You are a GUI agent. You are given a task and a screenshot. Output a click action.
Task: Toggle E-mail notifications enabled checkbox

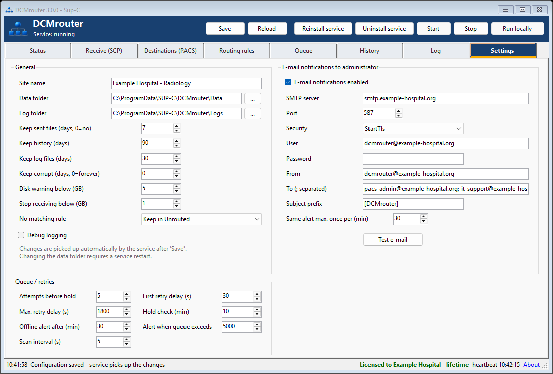click(288, 82)
